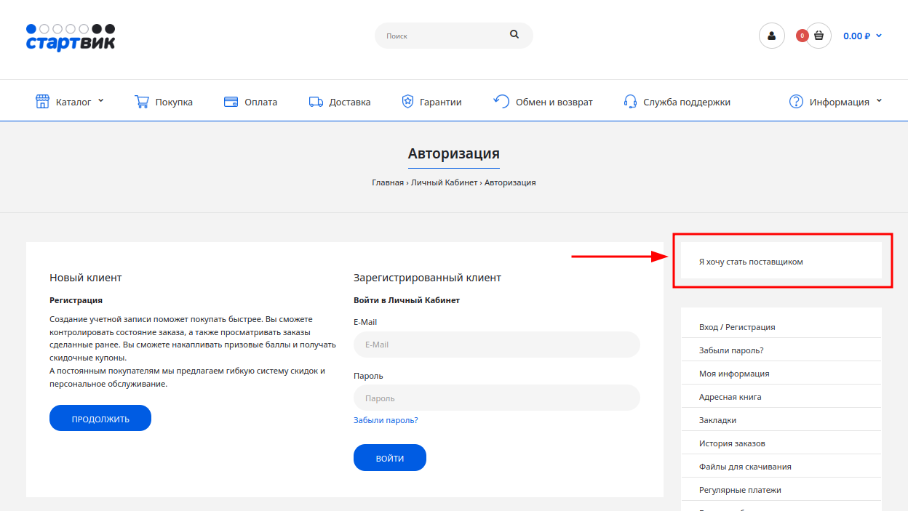Click the search magnifier icon
This screenshot has height=511, width=908.
[514, 34]
